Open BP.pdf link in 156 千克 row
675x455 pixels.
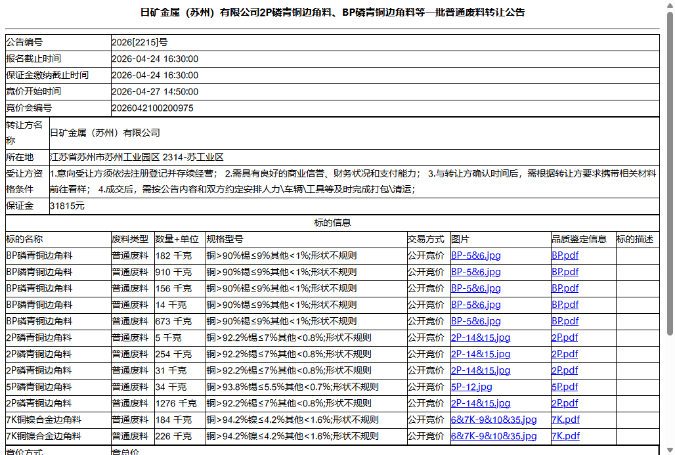pos(565,288)
